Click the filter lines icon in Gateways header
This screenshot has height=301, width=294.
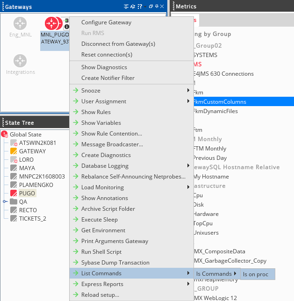coord(126,7)
